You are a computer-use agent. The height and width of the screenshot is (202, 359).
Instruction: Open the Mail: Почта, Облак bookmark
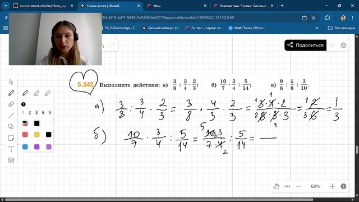[247, 28]
